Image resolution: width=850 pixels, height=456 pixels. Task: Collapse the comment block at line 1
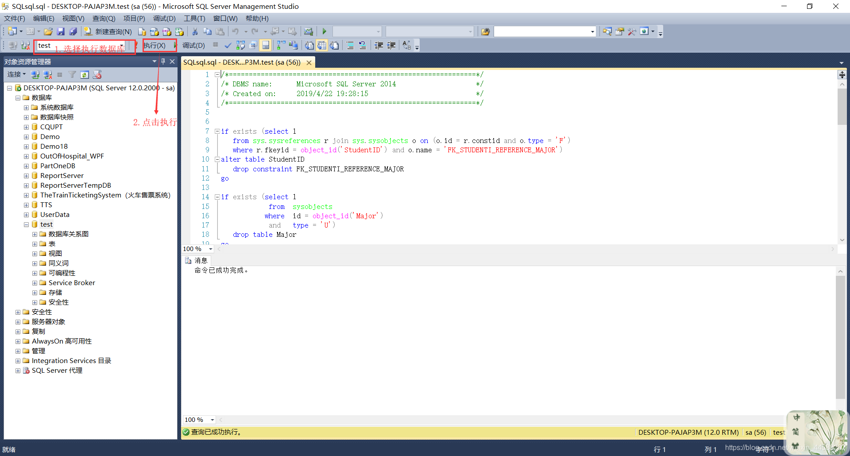[217, 74]
